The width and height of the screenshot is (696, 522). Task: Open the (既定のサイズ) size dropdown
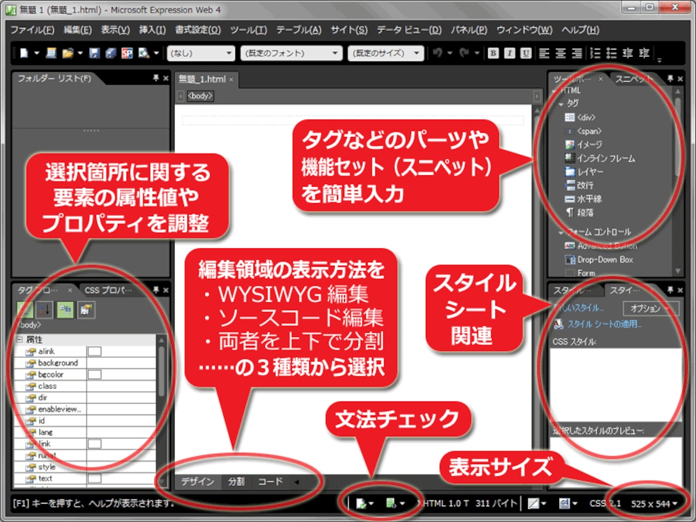pos(386,53)
